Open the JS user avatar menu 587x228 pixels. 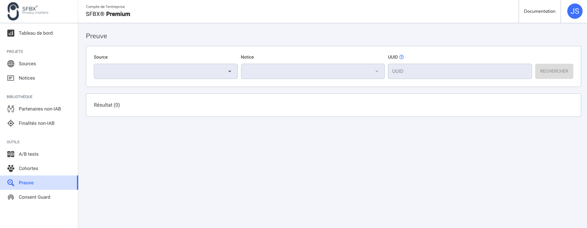click(575, 11)
